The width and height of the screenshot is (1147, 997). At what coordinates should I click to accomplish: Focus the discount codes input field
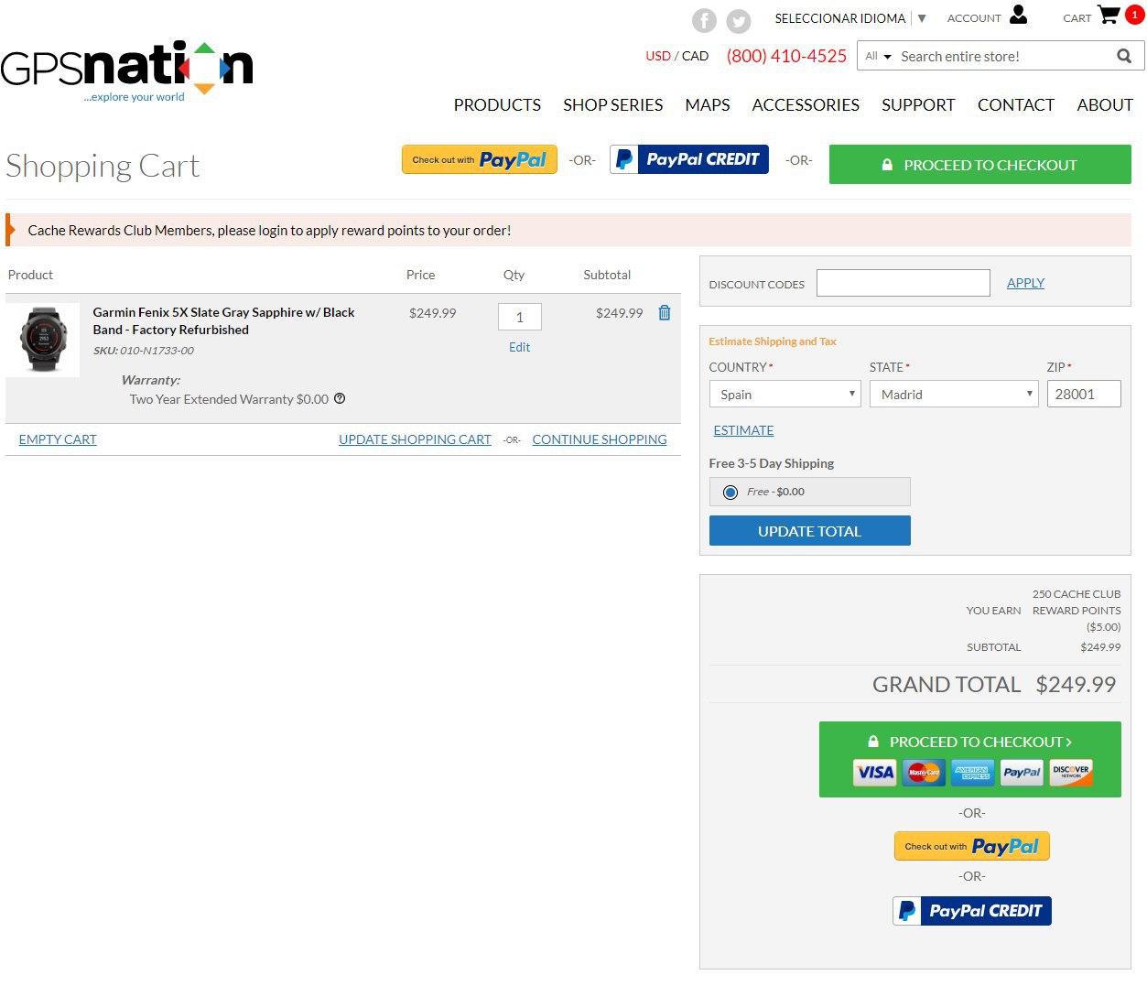pos(903,283)
